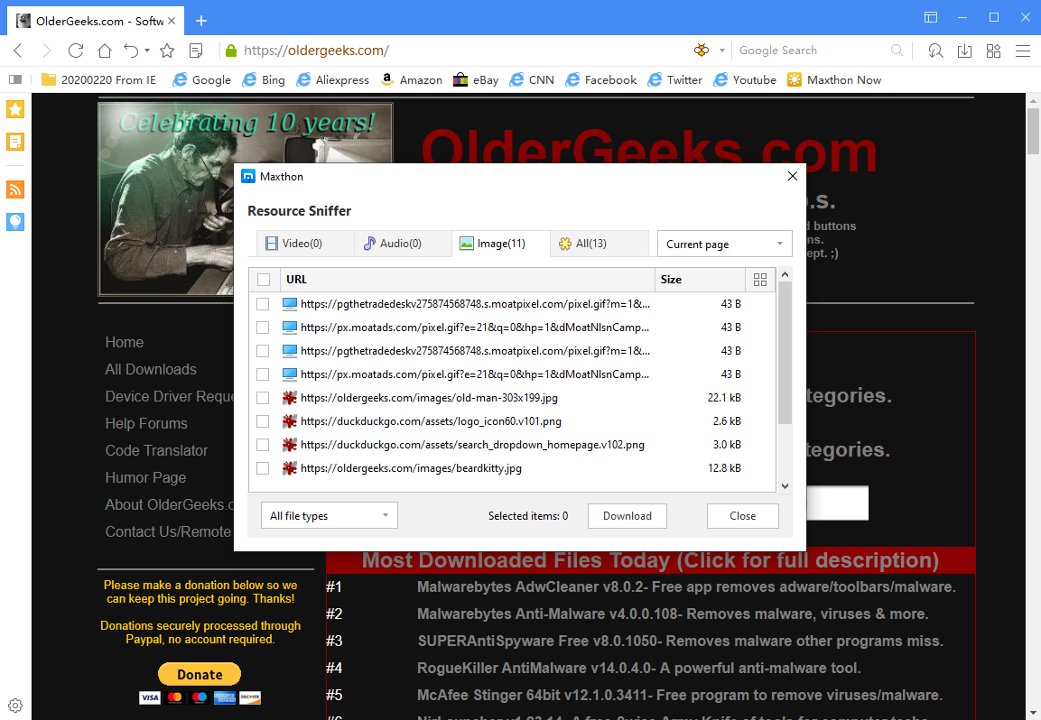
Task: Open Favorites in the left sidebar
Action: tap(15, 109)
